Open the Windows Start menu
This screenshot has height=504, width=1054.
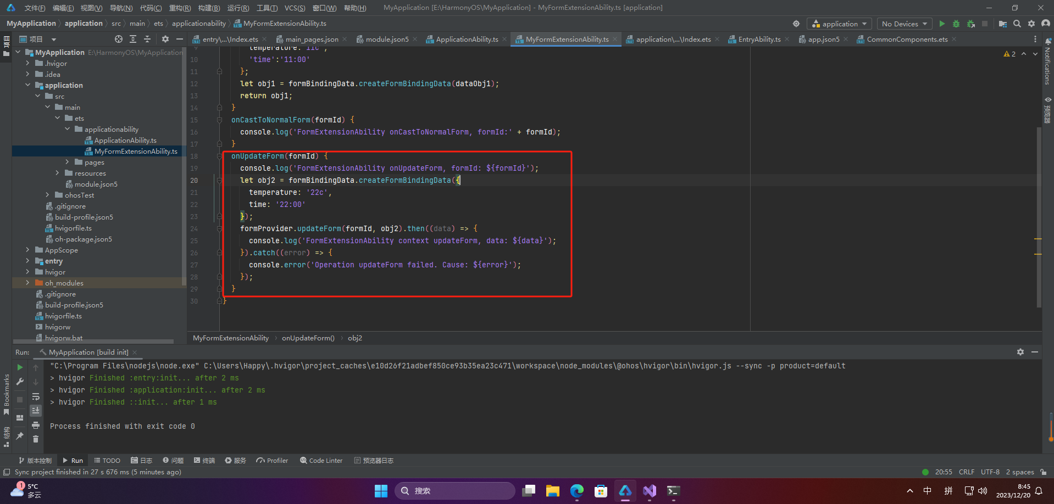pyautogui.click(x=381, y=491)
